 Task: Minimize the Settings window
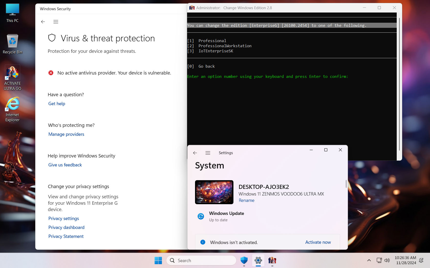click(311, 150)
